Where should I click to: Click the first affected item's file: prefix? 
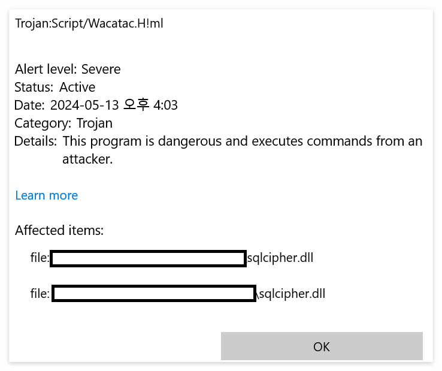point(40,258)
